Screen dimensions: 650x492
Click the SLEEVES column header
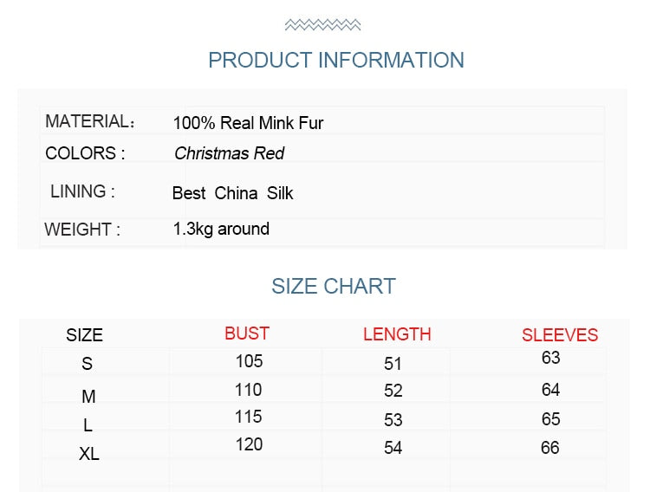pyautogui.click(x=560, y=335)
